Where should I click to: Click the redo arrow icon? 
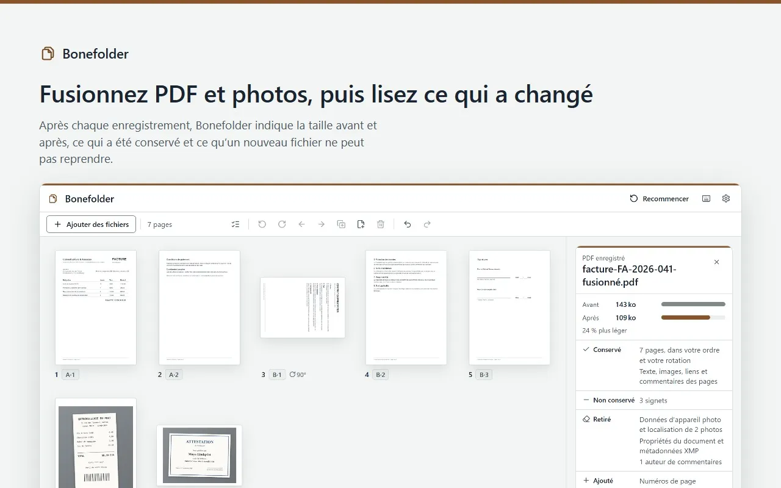427,224
